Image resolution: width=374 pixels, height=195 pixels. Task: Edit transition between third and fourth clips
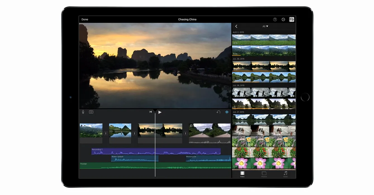(185, 133)
